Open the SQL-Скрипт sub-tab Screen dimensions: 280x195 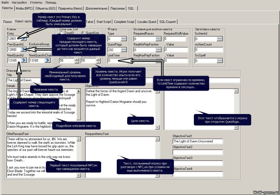(168, 22)
